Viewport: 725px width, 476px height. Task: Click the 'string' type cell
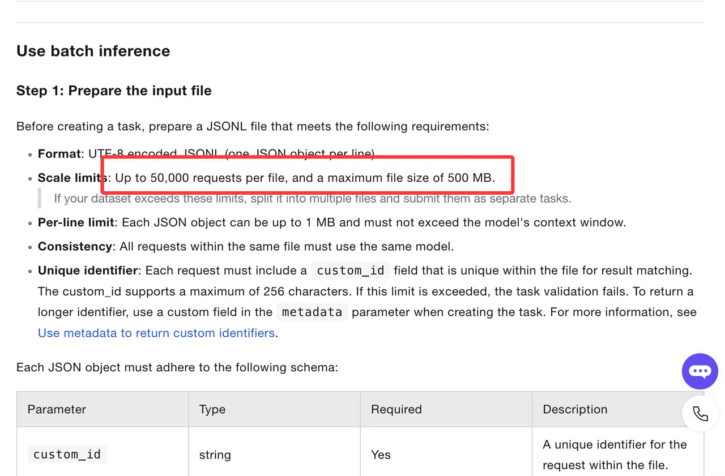(x=215, y=455)
